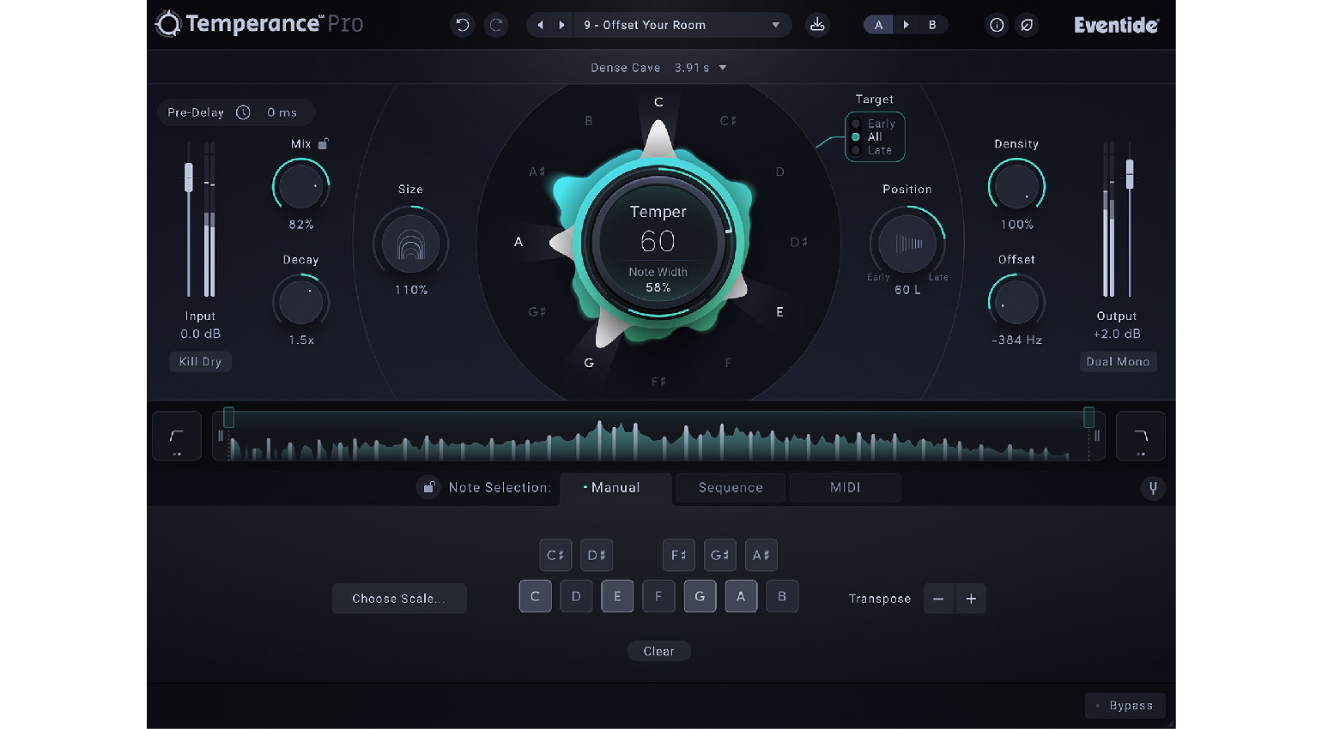Click the tuning fork icon
The height and width of the screenshot is (729, 1322).
click(x=1152, y=488)
